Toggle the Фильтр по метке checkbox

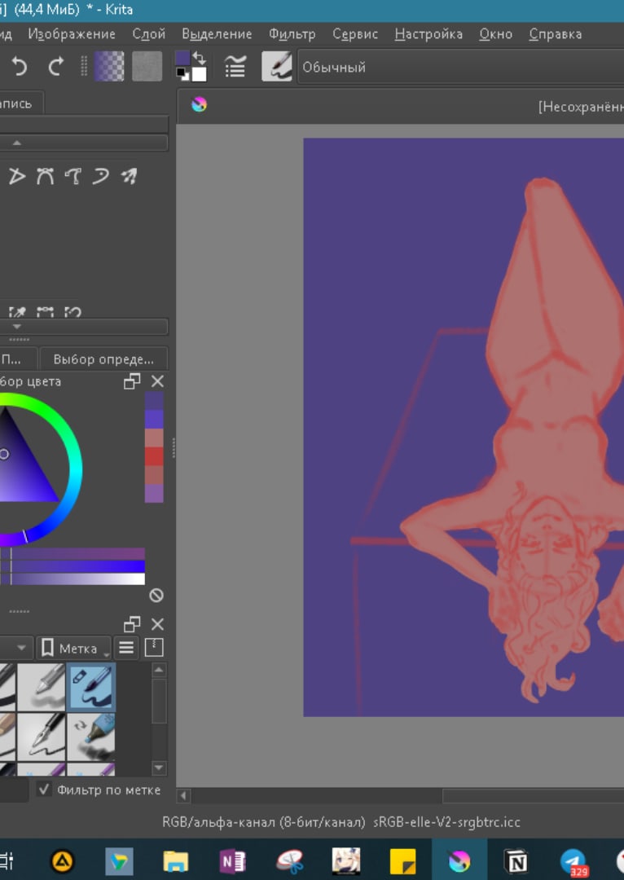pos(44,790)
